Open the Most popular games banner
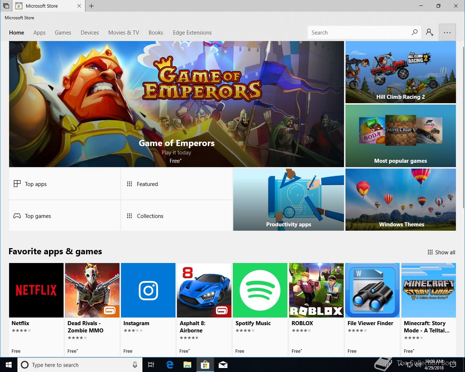 pos(401,136)
